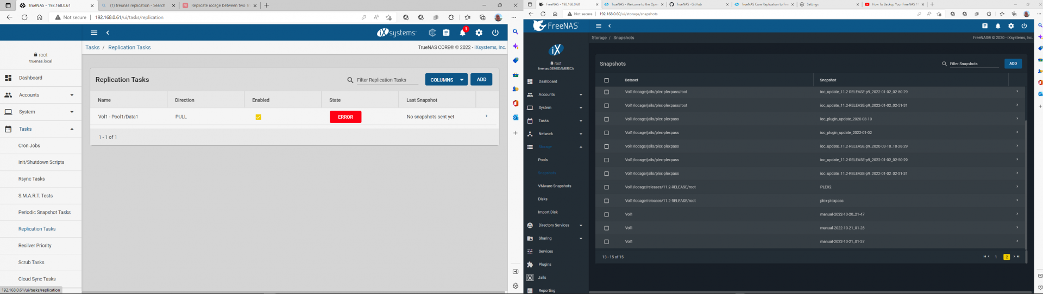Jump to last page of snapshots list
The image size is (1043, 294).
1018,257
